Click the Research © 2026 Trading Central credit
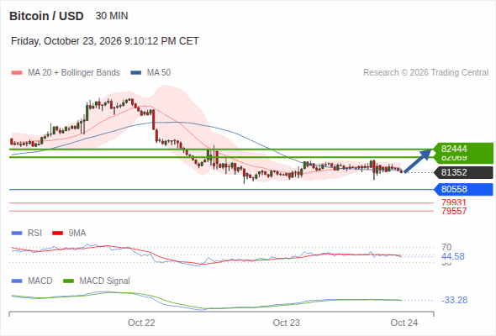 tap(425, 73)
